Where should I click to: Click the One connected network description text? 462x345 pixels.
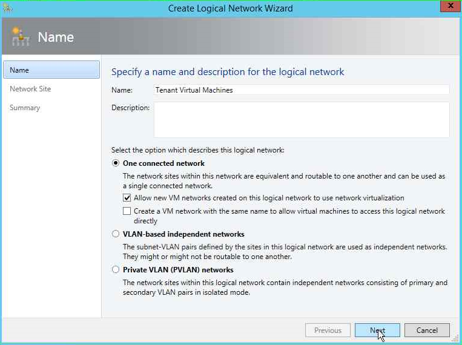284,181
